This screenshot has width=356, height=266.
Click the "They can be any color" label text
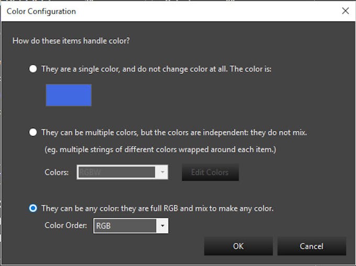click(x=157, y=208)
